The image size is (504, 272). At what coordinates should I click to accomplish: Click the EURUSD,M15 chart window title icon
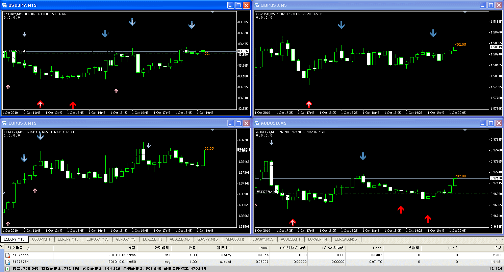(5, 123)
